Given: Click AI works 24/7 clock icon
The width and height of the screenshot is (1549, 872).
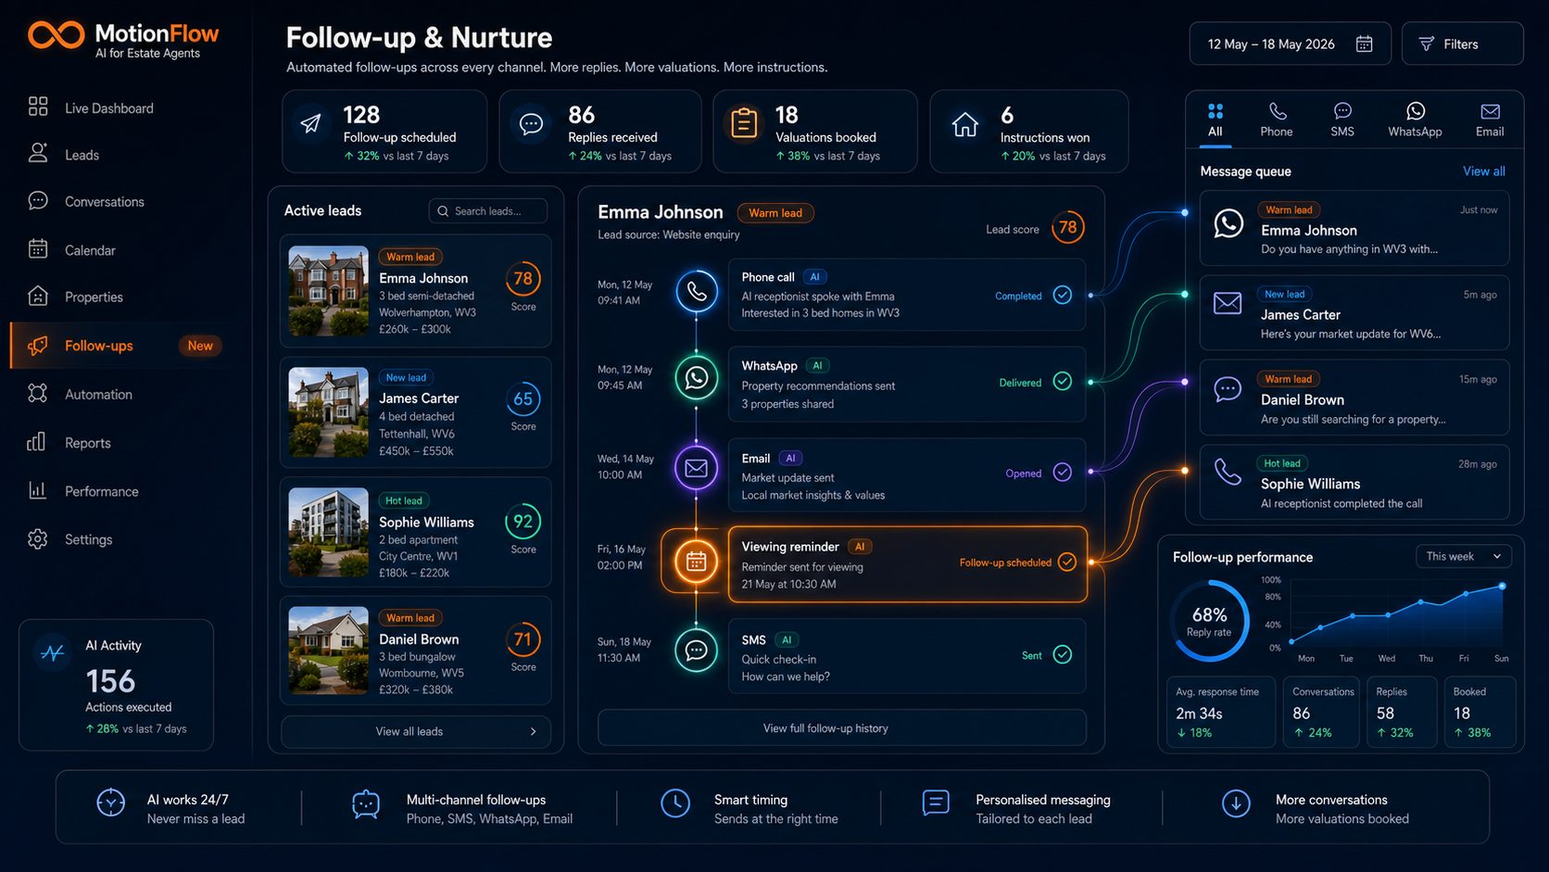Looking at the screenshot, I should [111, 802].
